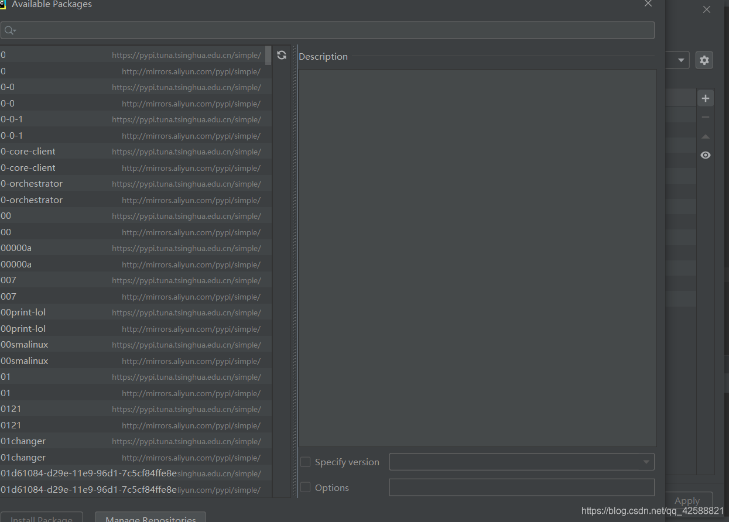Viewport: 729px width, 522px height.
Task: Select 0-core-client from tsinghua mirror
Action: click(132, 152)
